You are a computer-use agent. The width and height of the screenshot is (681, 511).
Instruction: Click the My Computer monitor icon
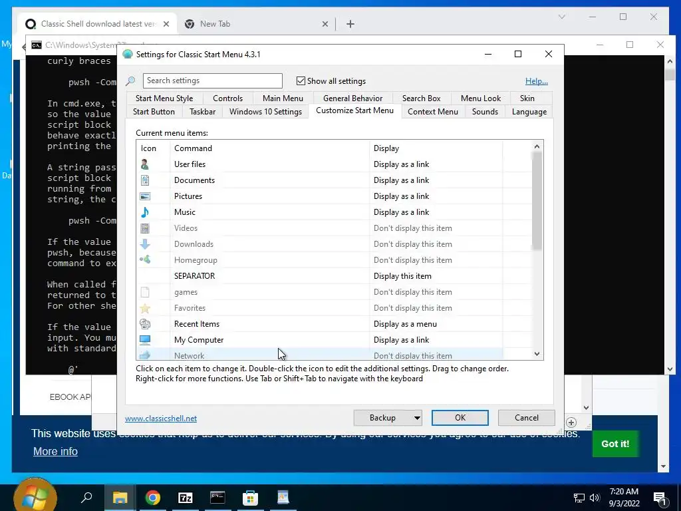(144, 340)
